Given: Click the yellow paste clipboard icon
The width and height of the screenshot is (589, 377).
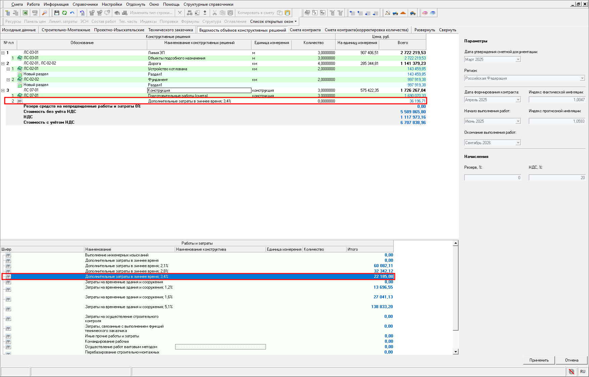Looking at the screenshot, I should click(x=287, y=13).
